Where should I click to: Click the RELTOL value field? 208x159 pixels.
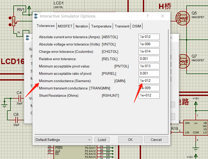pos(149,59)
